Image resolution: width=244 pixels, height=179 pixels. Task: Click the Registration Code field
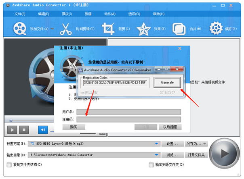point(115,83)
